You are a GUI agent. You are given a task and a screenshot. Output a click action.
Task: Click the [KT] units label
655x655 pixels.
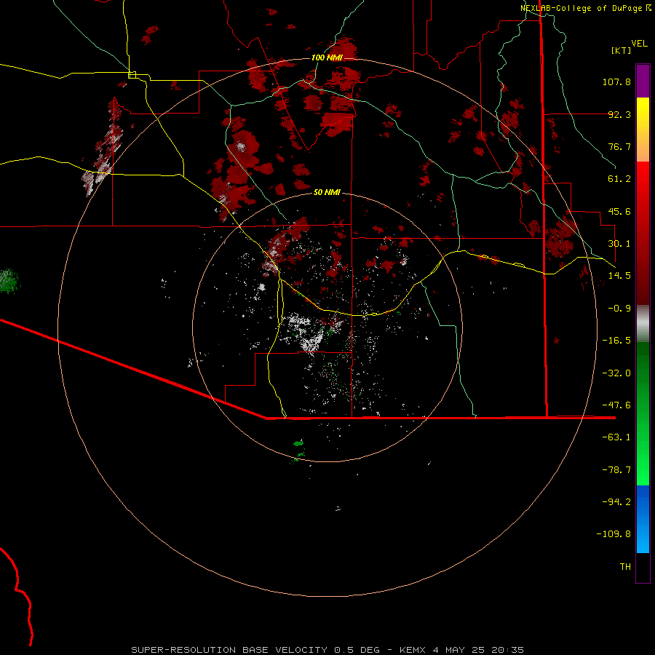pos(621,50)
